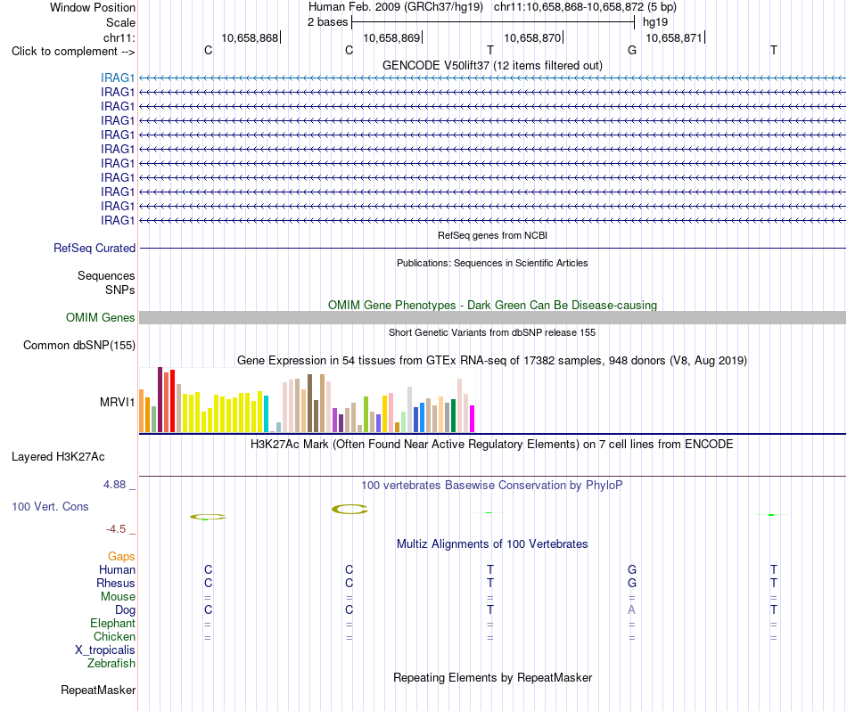Click the 'RefSeq genes from NCBI' title
This screenshot has width=847, height=711.
[493, 235]
